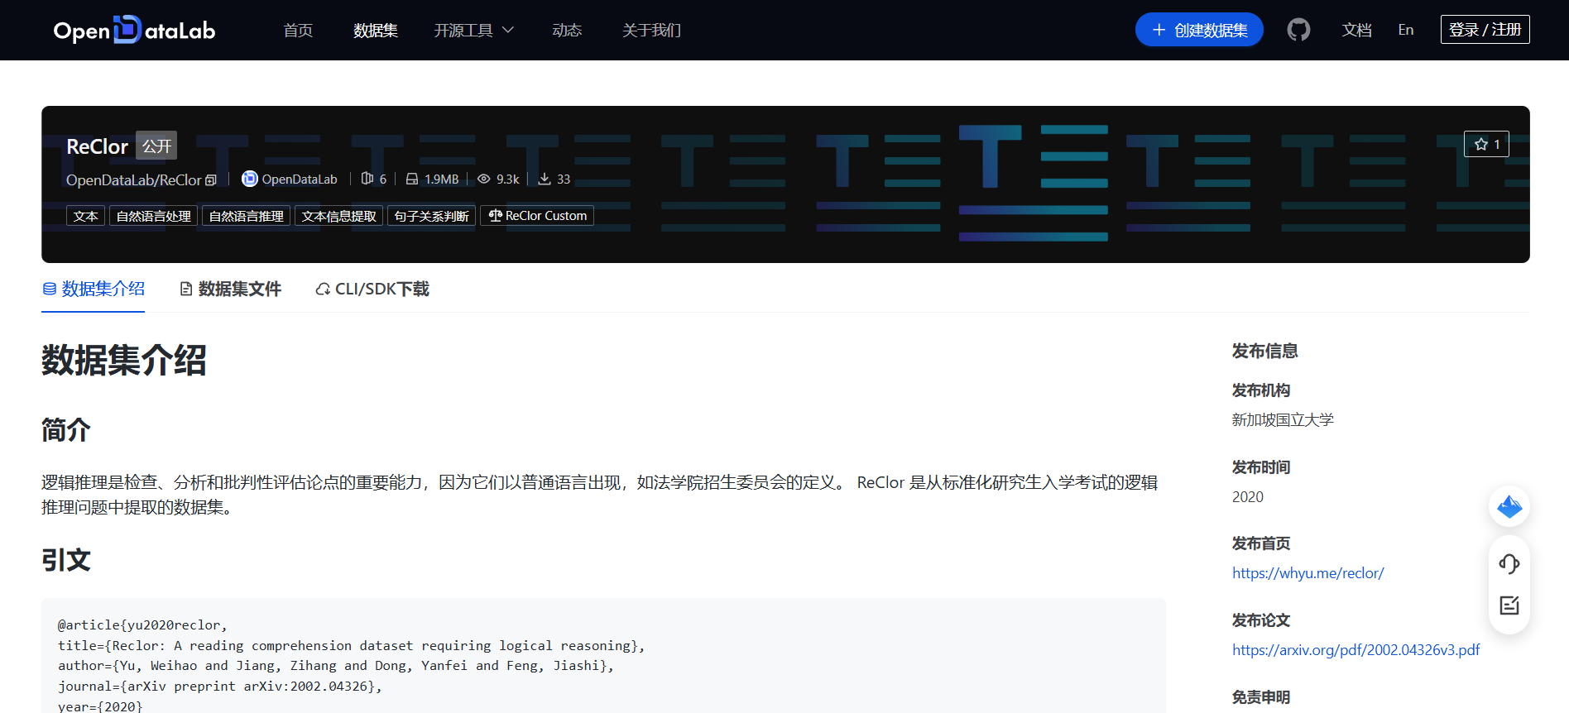Go to 首页 in navigation
Screen dimensions: 1569x713
coord(298,30)
